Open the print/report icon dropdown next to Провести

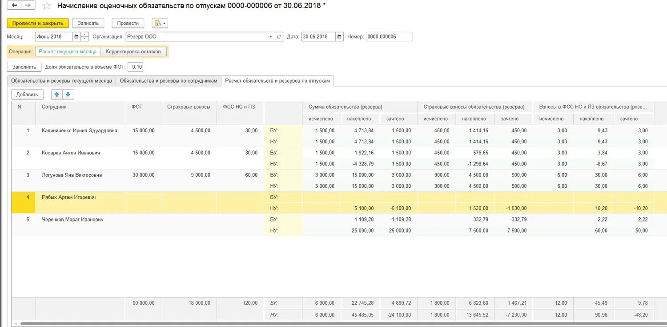pos(160,23)
